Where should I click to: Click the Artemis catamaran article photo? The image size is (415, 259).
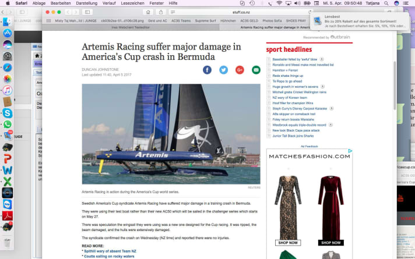point(171,134)
